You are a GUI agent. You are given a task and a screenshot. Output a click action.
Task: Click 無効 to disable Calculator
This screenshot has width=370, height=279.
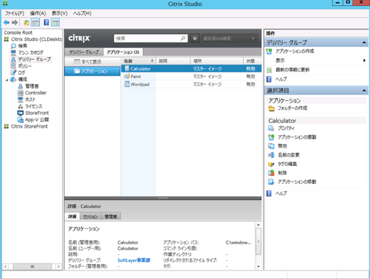[282, 146]
